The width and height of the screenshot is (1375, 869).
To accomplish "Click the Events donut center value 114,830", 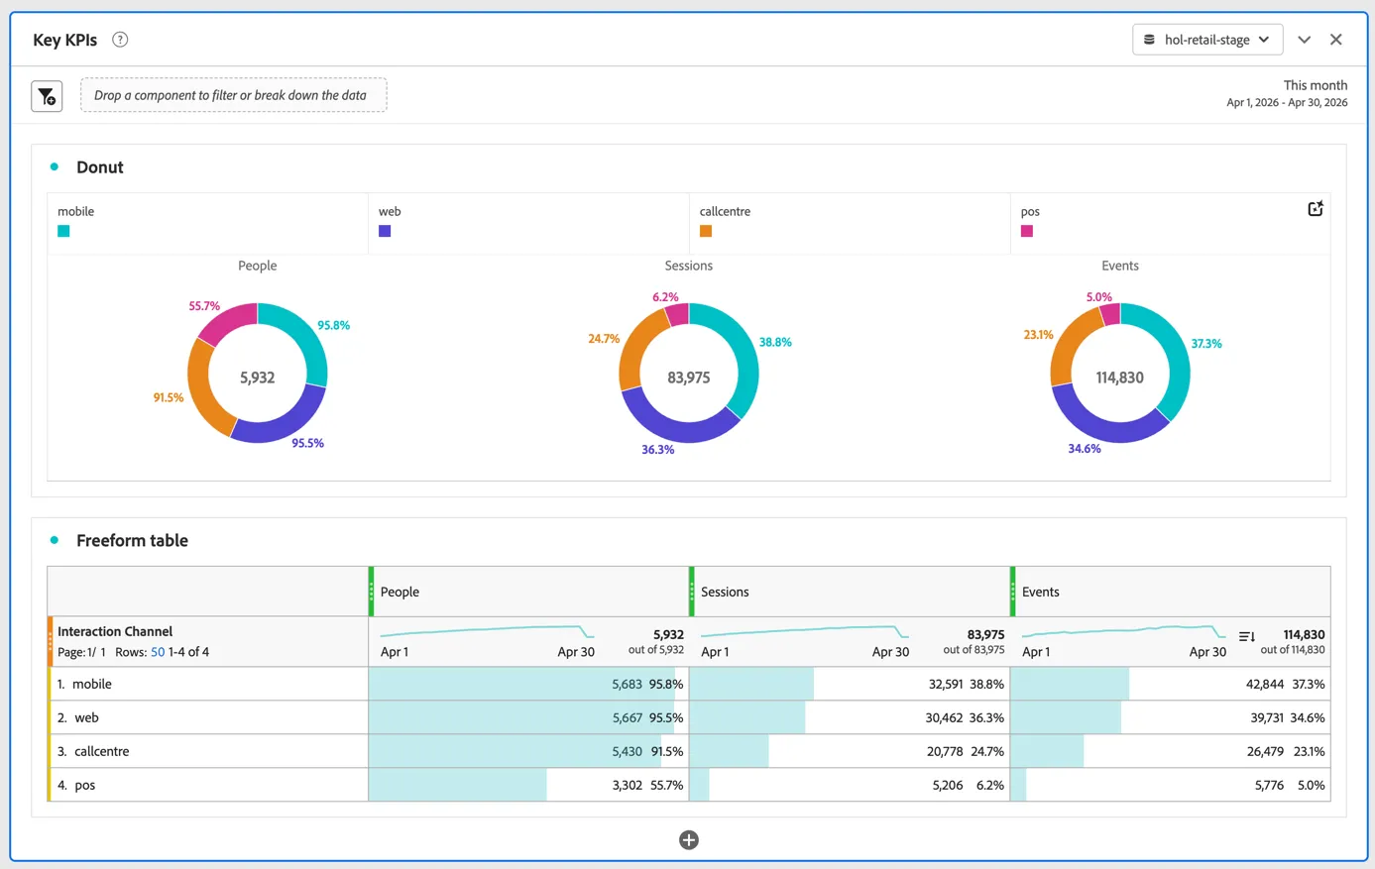I will click(x=1119, y=378).
